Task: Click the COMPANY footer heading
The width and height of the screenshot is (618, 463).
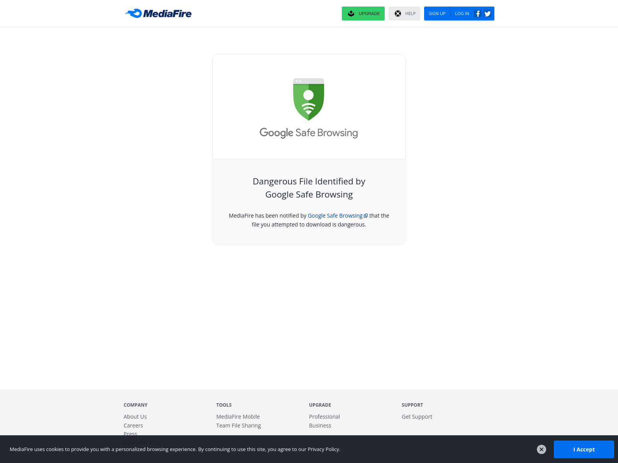Action: coord(136,405)
